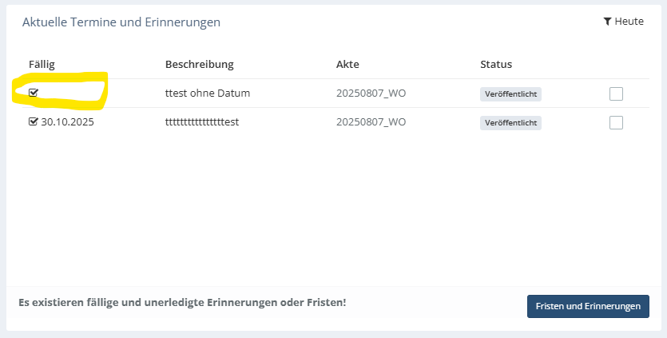Click the checkmark icon in the 'ttest ohne Datum' row

click(34, 93)
